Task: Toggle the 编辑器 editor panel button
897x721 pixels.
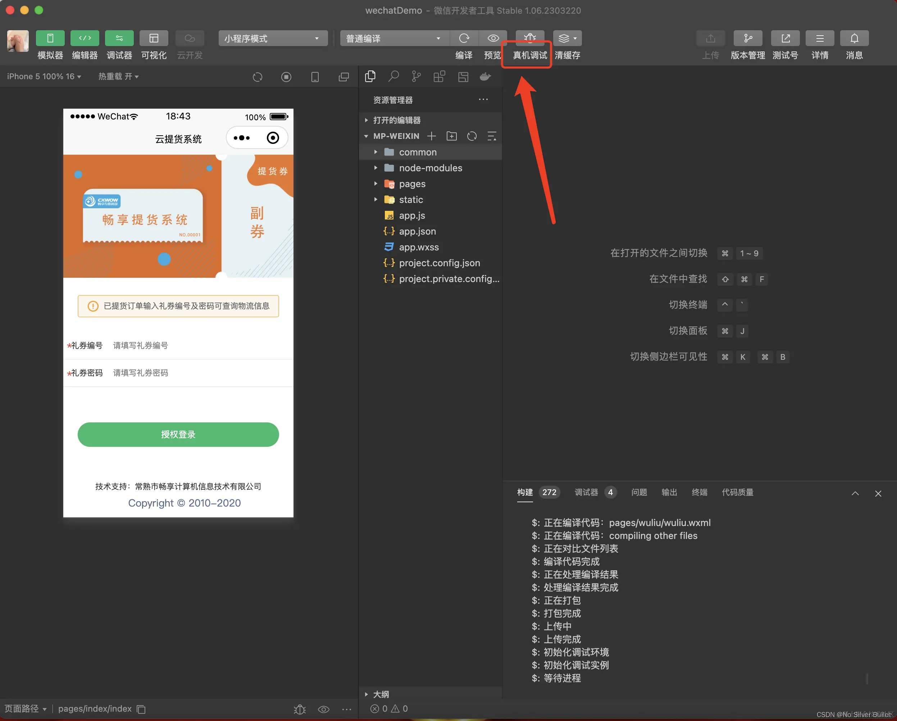Action: coord(85,38)
